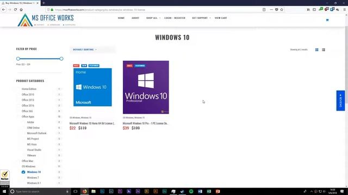Click the minimum price slider handle
Image resolution: width=348 pixels, height=195 pixels.
click(x=18, y=58)
